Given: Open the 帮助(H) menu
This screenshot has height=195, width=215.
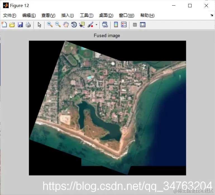Looking at the screenshot, I should [x=147, y=15].
